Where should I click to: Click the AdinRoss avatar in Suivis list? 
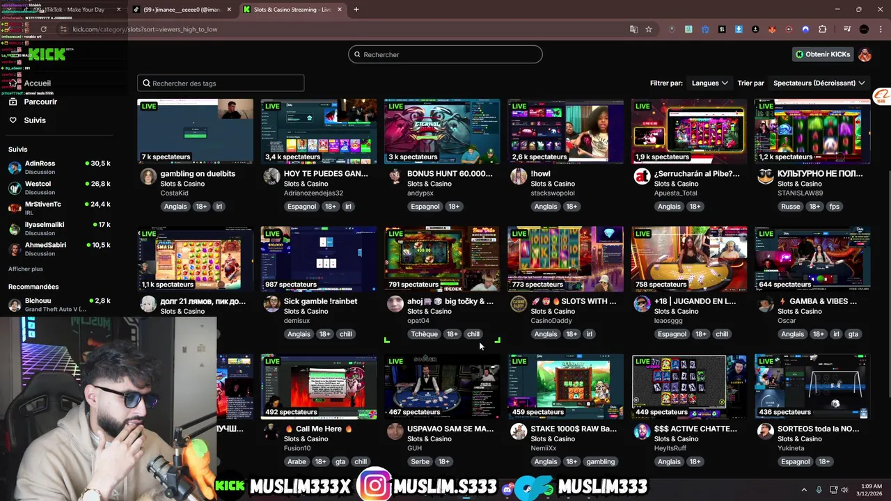click(15, 168)
